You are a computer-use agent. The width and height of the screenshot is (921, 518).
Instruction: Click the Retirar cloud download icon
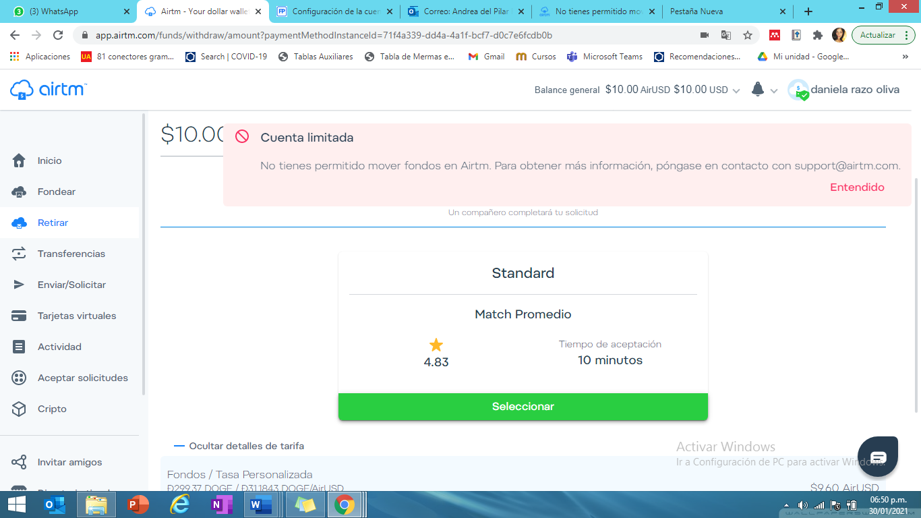pyautogui.click(x=19, y=223)
